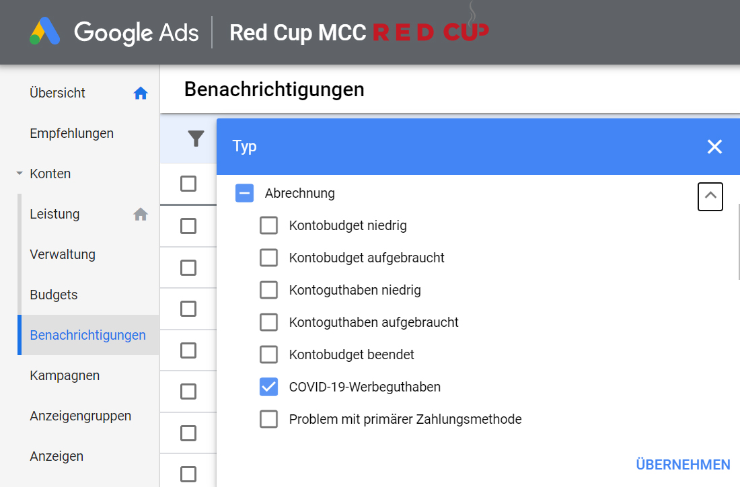Click the Red Cup brand logo

click(431, 32)
